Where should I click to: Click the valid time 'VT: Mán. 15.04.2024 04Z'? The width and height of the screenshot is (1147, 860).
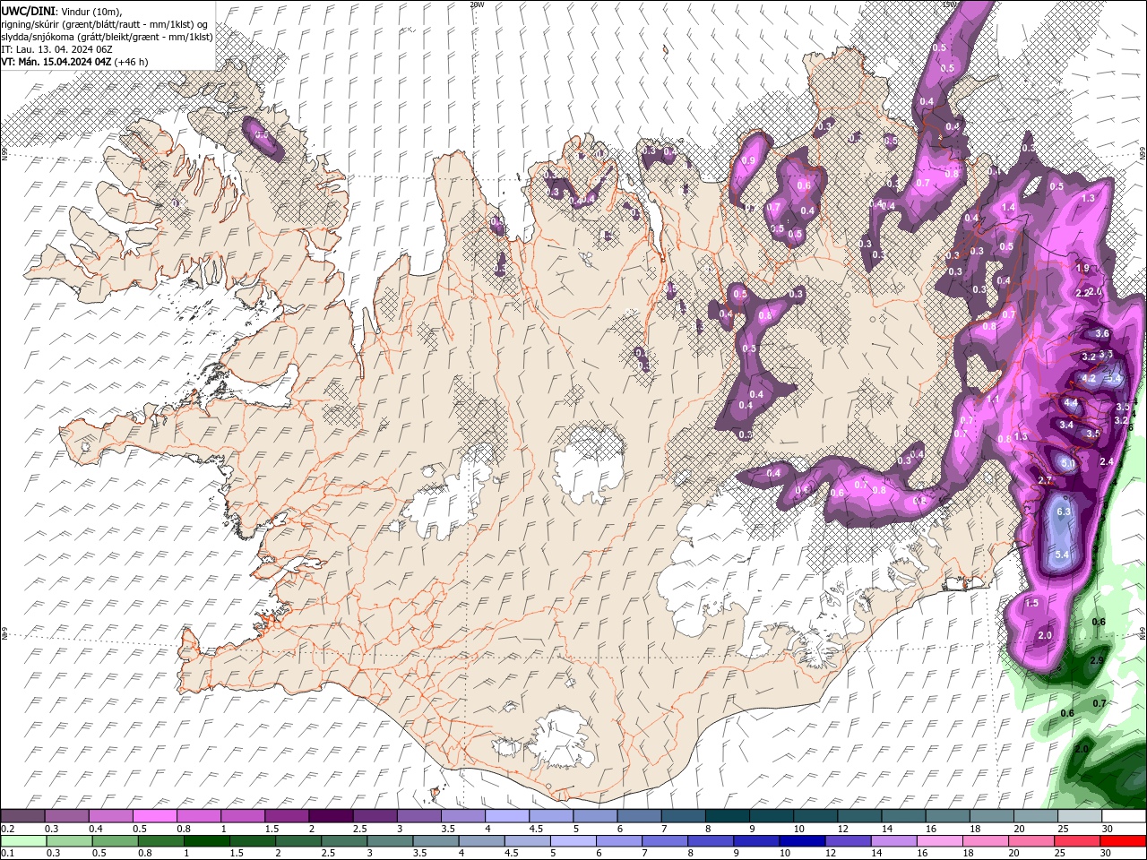click(56, 62)
